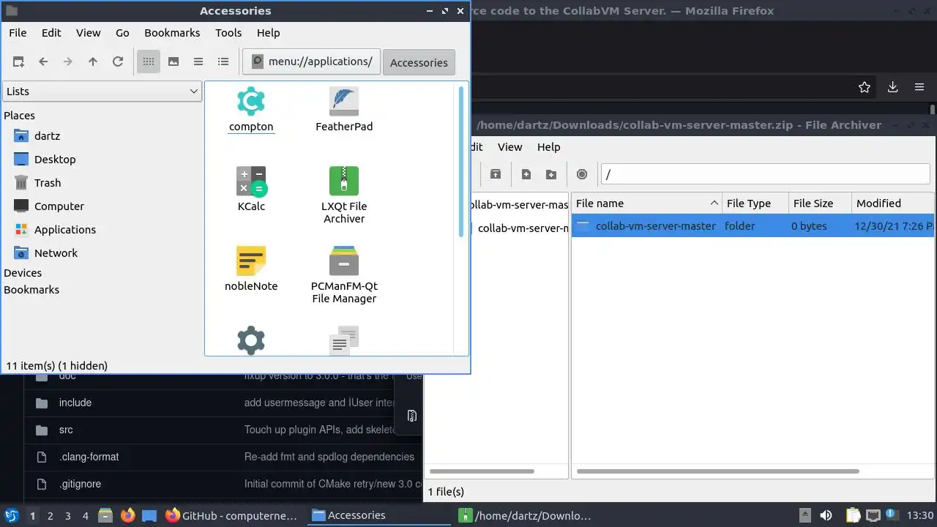Open the View menu in File Archiver

509,147
